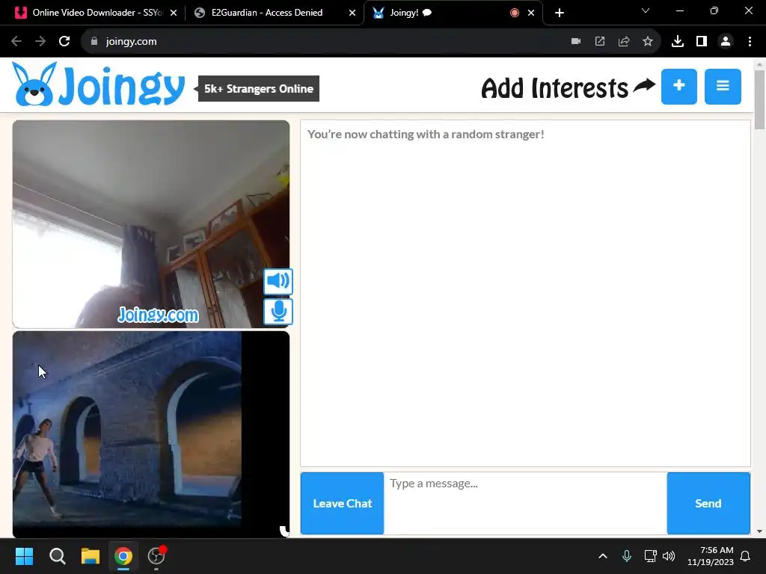The height and width of the screenshot is (574, 766).
Task: Show hidden system tray icons
Action: [603, 556]
